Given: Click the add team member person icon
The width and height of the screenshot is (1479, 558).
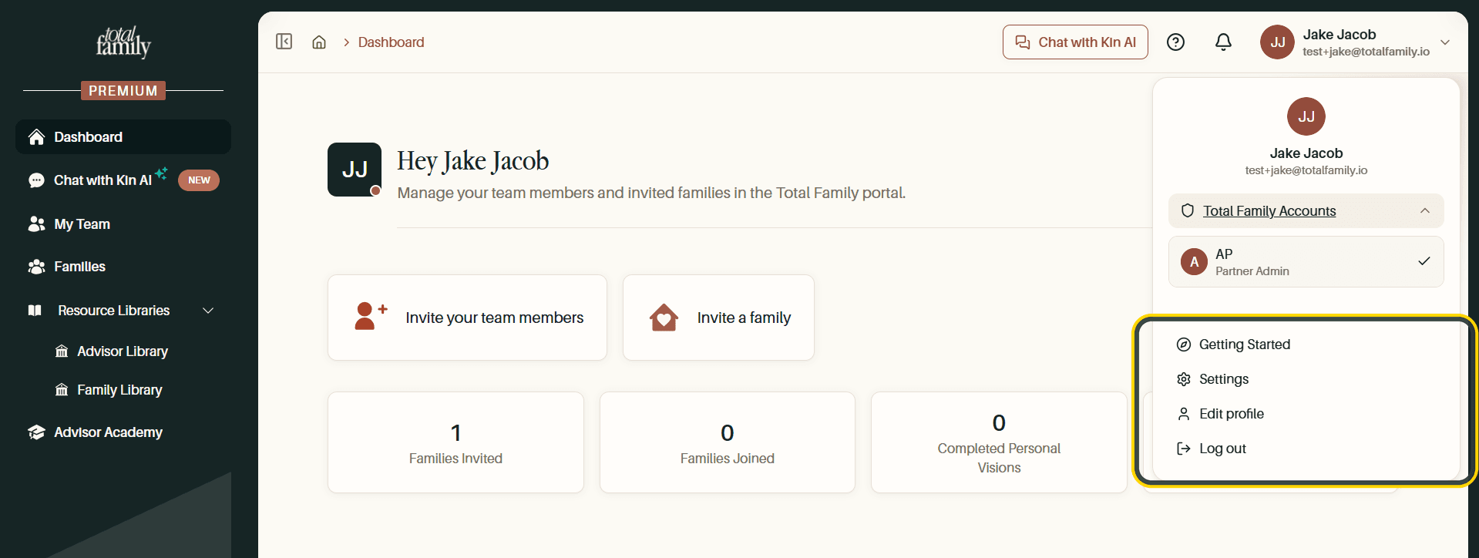Looking at the screenshot, I should pos(371,316).
